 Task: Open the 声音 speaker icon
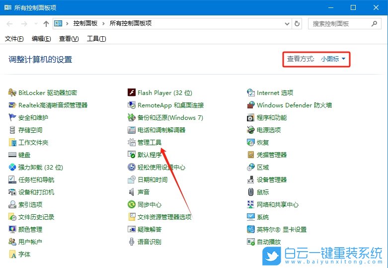click(131, 192)
